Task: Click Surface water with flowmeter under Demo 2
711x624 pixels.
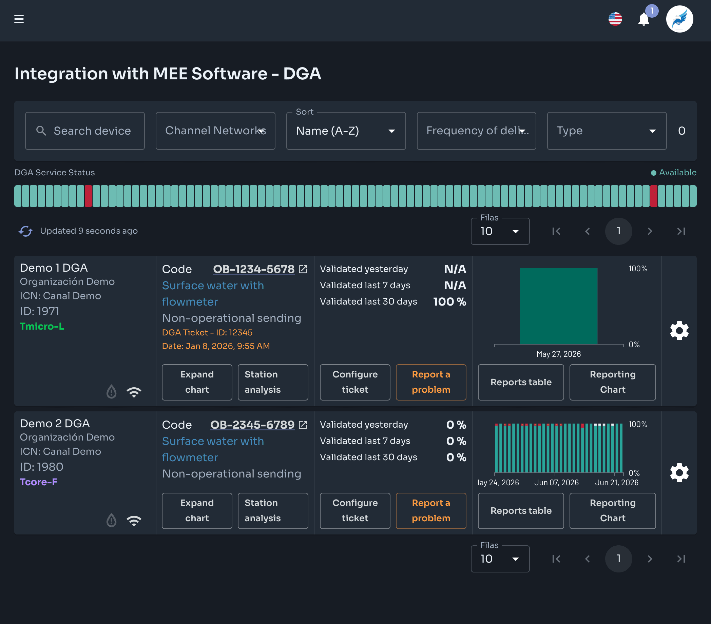Action: 213,449
